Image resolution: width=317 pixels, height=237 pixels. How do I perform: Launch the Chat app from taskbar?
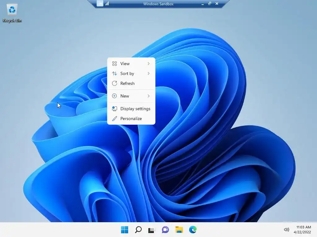click(165, 230)
